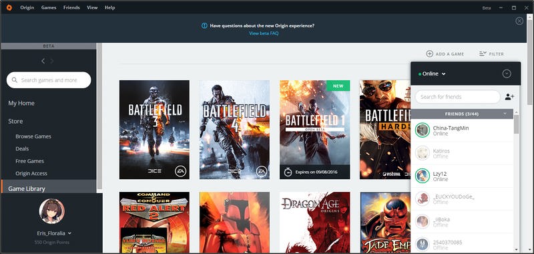Open the Friends menu

click(71, 7)
